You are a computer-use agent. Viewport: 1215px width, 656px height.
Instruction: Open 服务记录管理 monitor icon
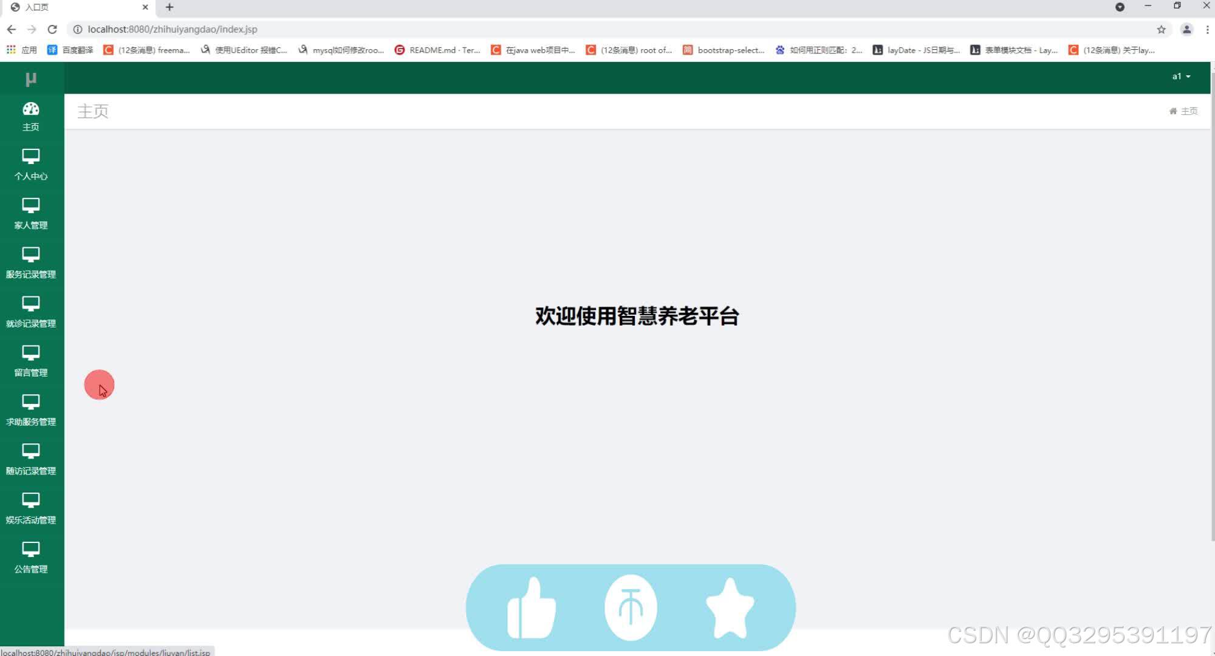point(31,255)
